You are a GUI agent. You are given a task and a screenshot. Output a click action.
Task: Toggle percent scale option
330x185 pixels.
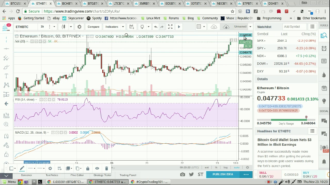(x=216, y=168)
